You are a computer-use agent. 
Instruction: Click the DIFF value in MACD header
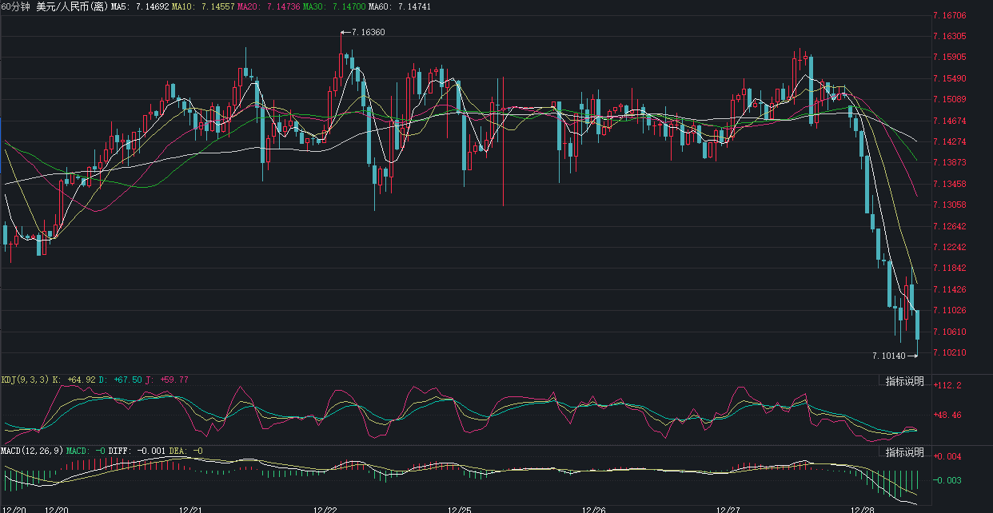[x=135, y=451]
